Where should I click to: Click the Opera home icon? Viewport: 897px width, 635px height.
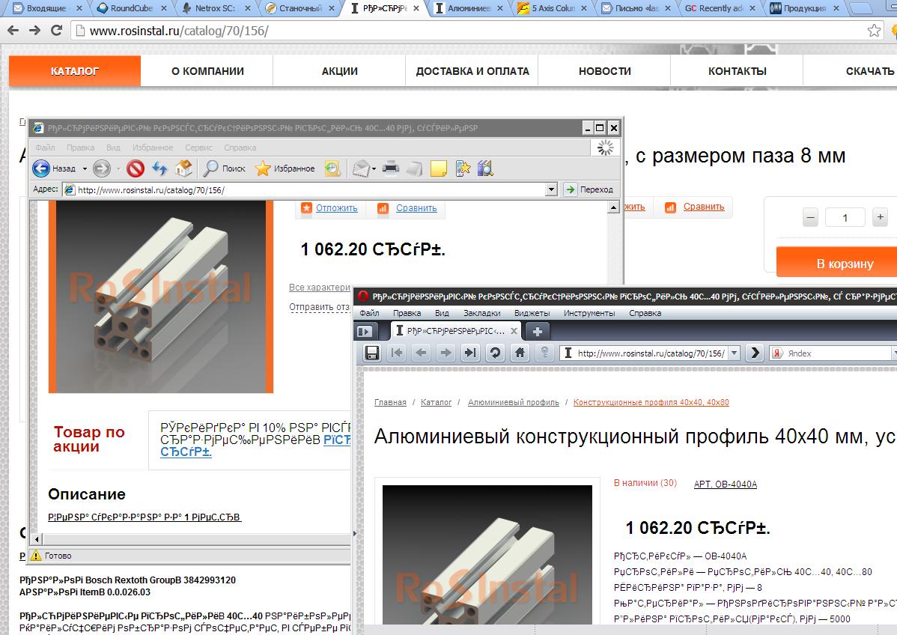520,353
